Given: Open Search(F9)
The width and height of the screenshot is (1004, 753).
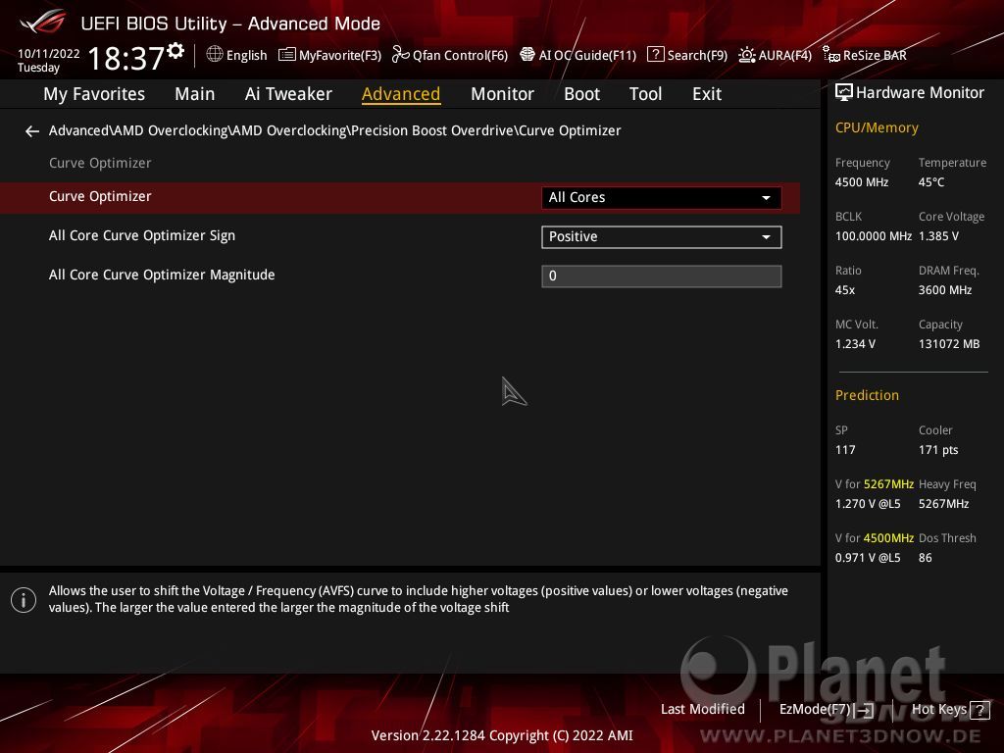Looking at the screenshot, I should (x=697, y=55).
